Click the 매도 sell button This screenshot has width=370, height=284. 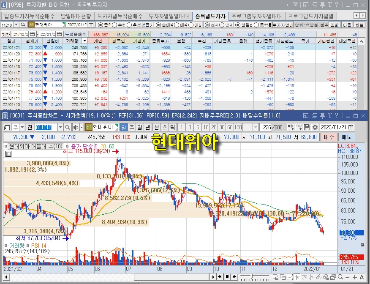[x=346, y=137]
